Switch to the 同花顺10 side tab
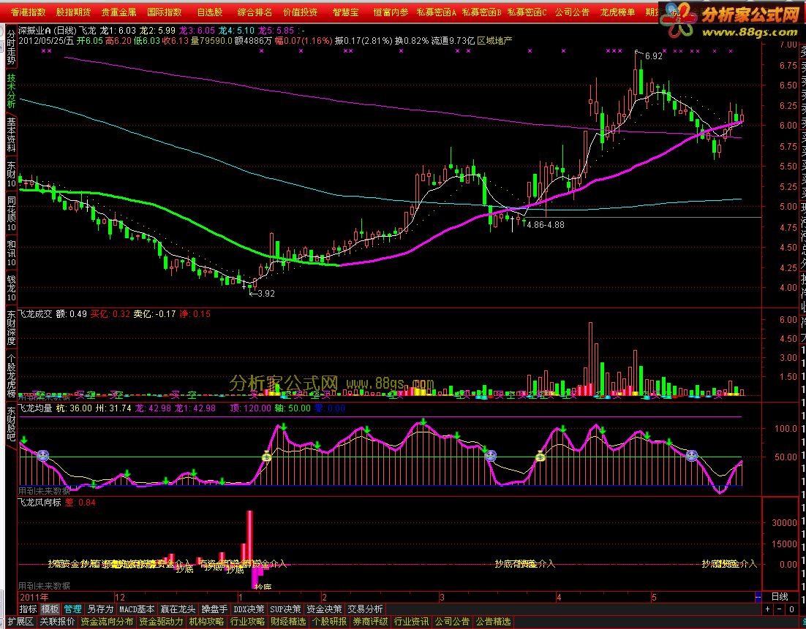Screen dimensions: 806x629 click(x=11, y=213)
